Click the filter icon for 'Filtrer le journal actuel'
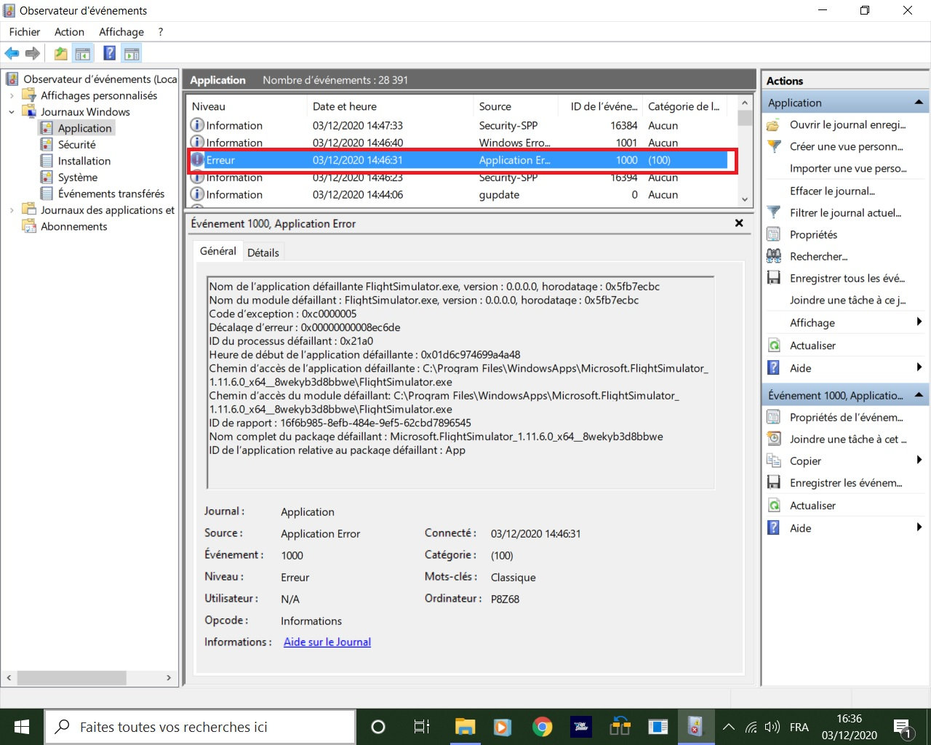Screen dimensions: 931x745 [x=774, y=212]
